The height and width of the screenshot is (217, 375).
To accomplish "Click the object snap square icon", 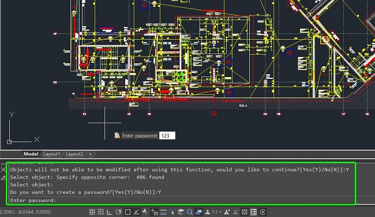I will (127, 212).
